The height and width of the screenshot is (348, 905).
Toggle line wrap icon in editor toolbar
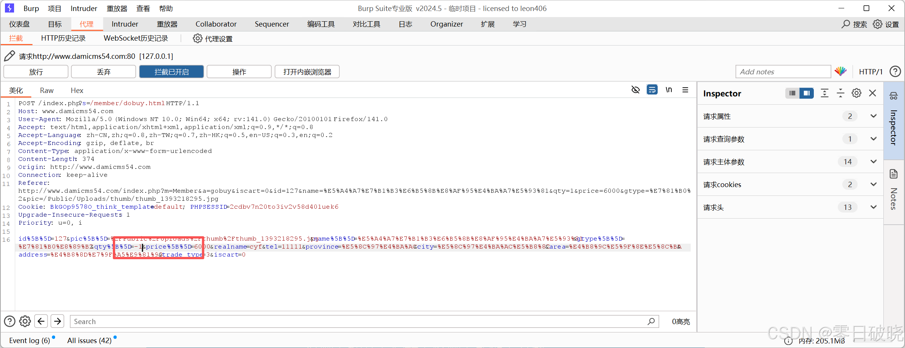point(652,90)
